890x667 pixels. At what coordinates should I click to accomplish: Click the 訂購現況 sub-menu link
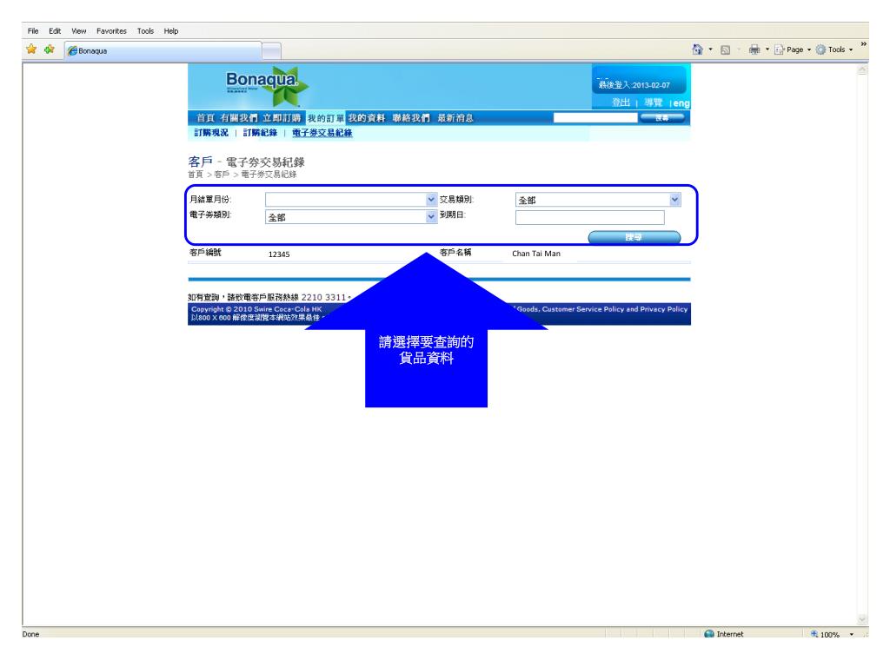pos(211,133)
